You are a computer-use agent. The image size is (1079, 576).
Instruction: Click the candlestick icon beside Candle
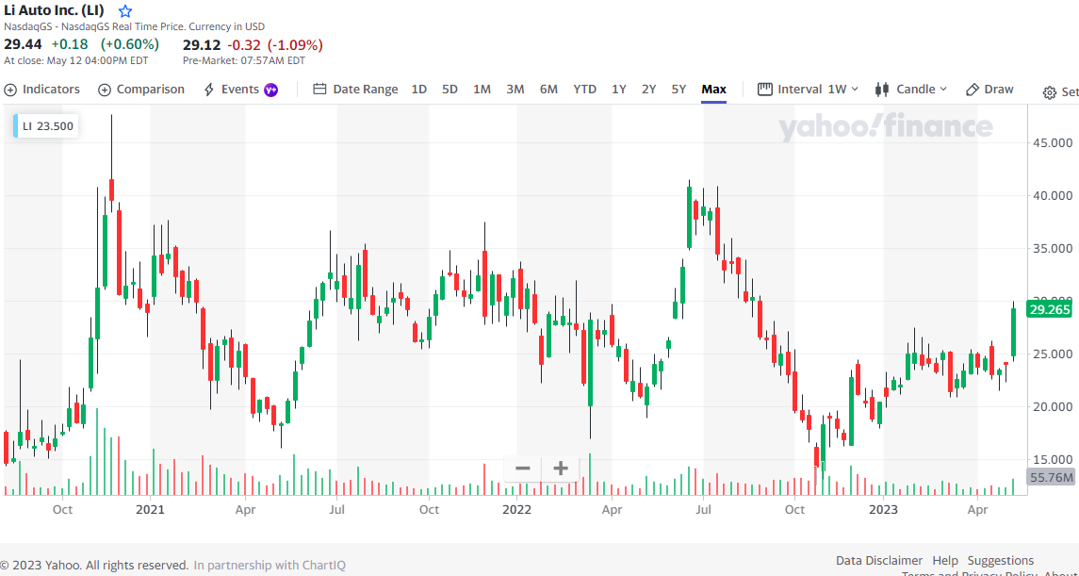point(881,90)
